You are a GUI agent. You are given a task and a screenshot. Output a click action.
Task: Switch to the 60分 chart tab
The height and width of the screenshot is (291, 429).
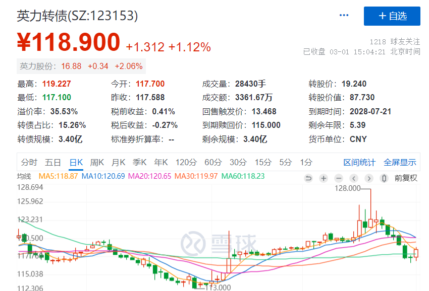coord(213,162)
